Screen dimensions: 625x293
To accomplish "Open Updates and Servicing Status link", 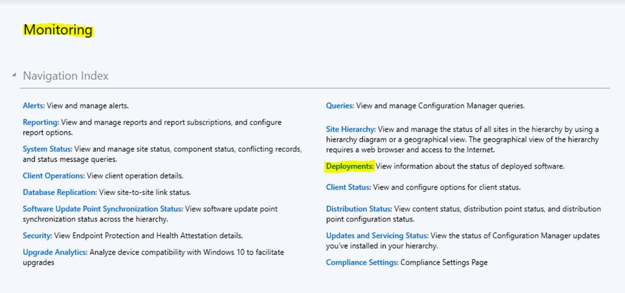I will point(376,236).
